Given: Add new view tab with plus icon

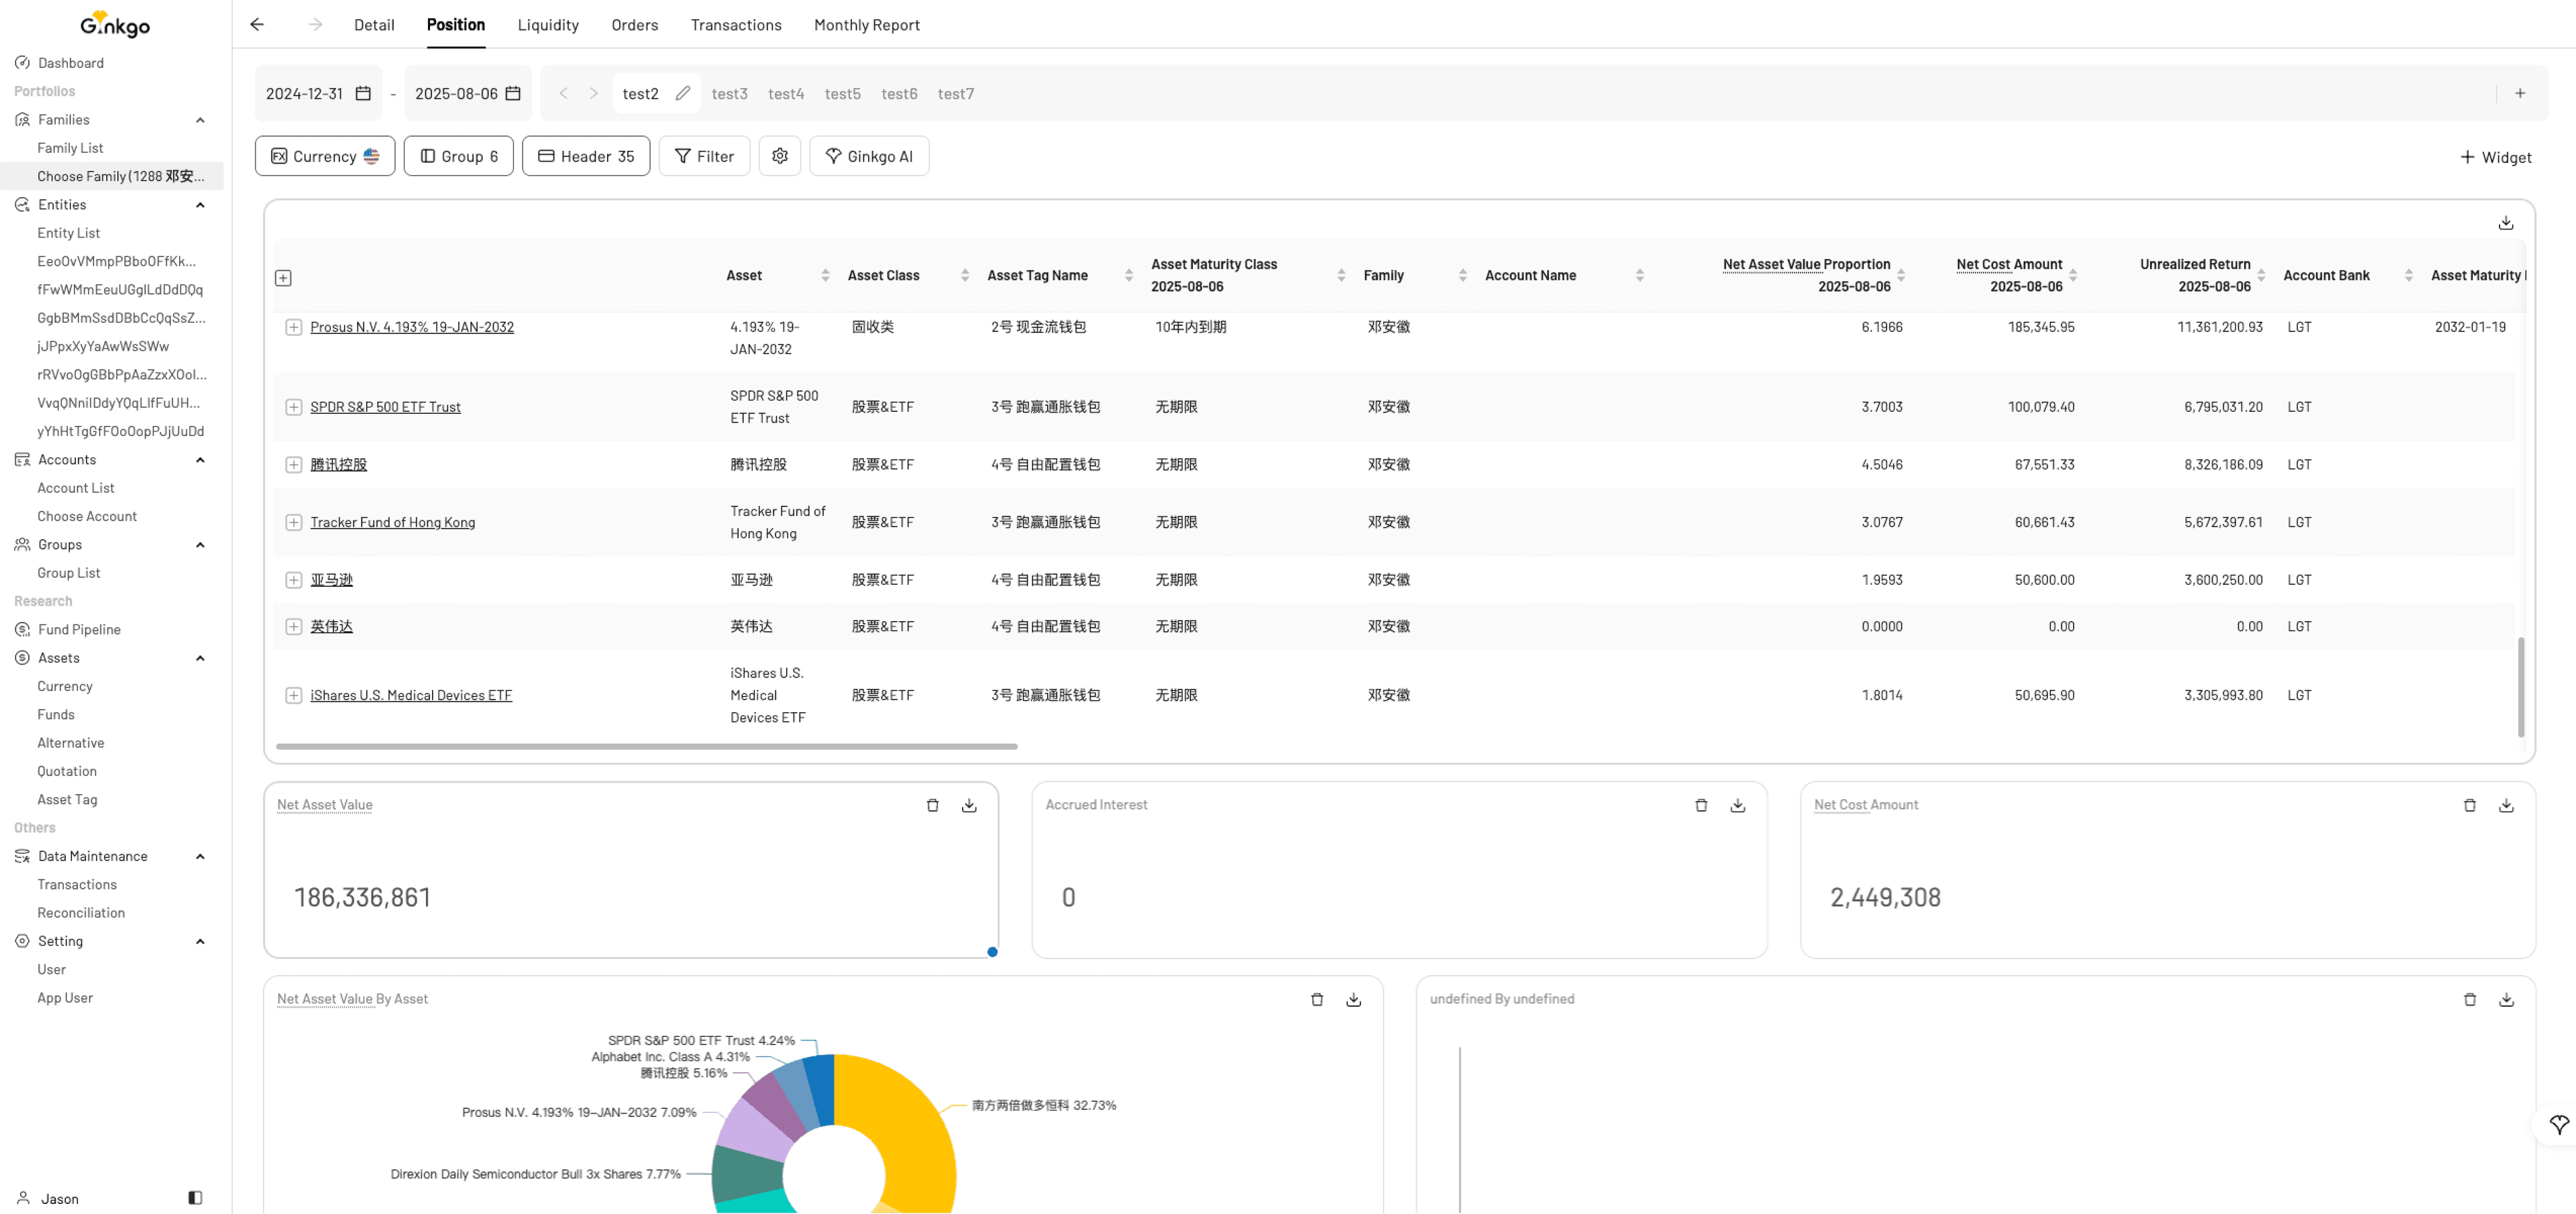Looking at the screenshot, I should pos(2520,93).
